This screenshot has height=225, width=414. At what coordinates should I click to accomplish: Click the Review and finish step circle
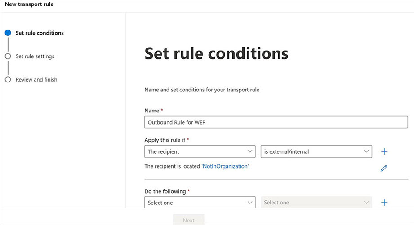point(8,80)
